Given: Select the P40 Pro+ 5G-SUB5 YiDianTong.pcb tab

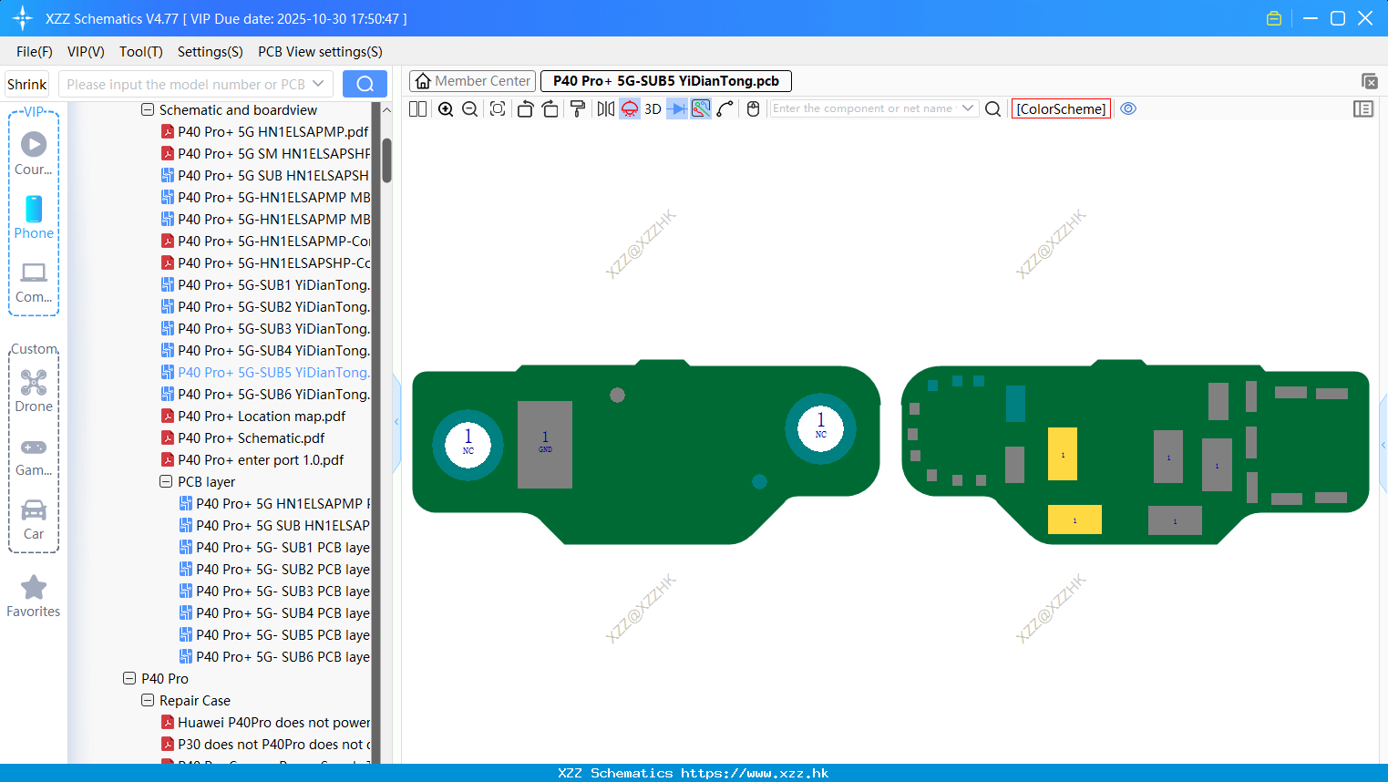Looking at the screenshot, I should pyautogui.click(x=665, y=81).
